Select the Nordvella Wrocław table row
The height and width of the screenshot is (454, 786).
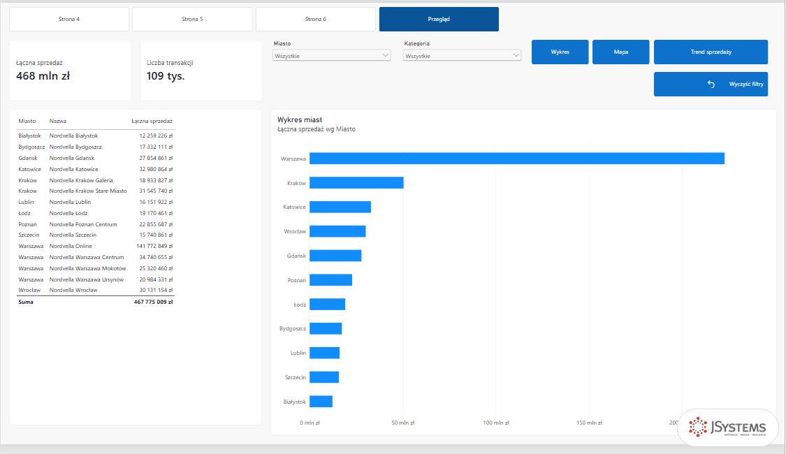[x=95, y=290]
